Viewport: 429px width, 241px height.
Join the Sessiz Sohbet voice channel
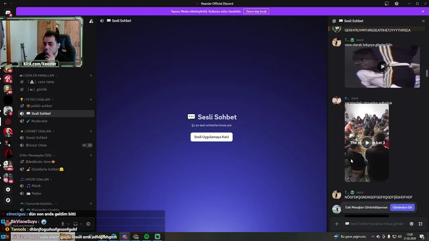(56, 138)
